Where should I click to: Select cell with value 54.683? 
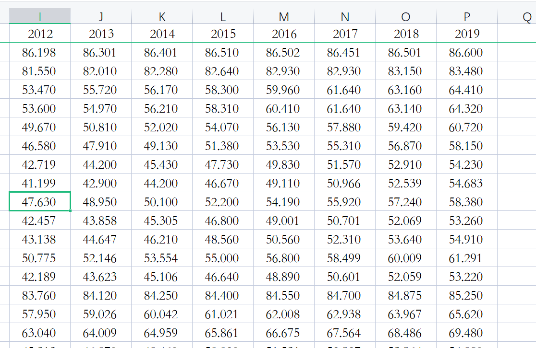coord(467,183)
